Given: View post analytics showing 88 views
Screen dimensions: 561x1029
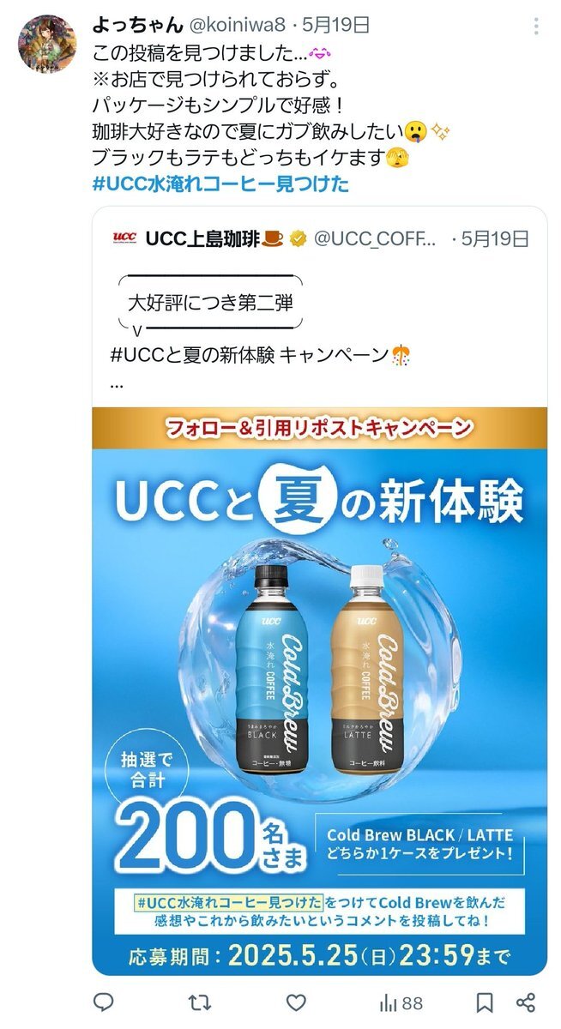Looking at the screenshot, I should pyautogui.click(x=401, y=1002).
